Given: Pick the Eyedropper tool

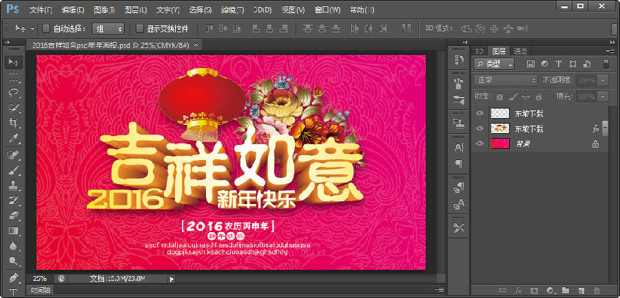Looking at the screenshot, I should click(x=14, y=139).
